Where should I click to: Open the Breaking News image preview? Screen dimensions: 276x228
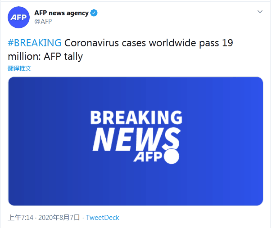point(135,141)
